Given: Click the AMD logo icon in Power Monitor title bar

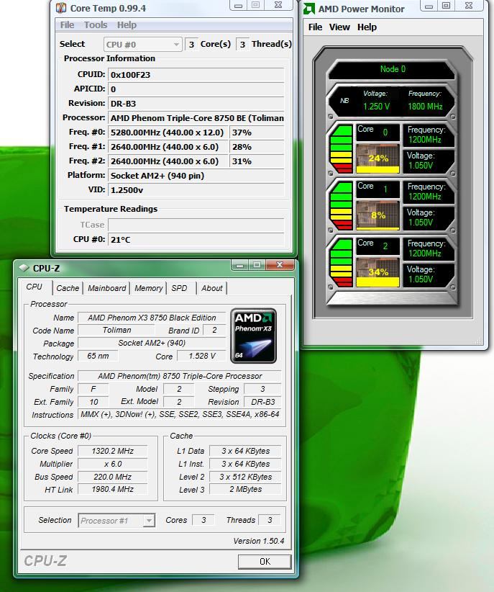Looking at the screenshot, I should (x=309, y=9).
